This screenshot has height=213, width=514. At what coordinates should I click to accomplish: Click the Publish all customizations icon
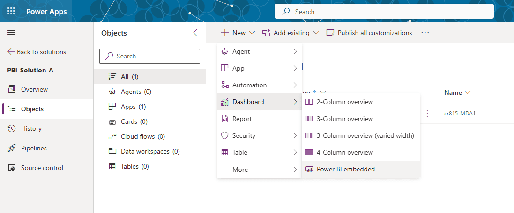click(x=330, y=33)
